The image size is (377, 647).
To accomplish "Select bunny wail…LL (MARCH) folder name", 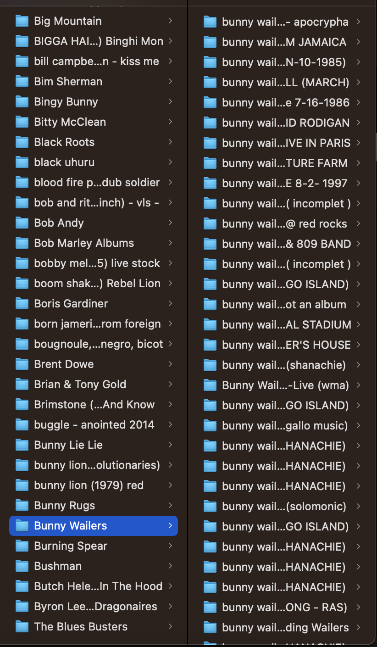I will pyautogui.click(x=286, y=83).
